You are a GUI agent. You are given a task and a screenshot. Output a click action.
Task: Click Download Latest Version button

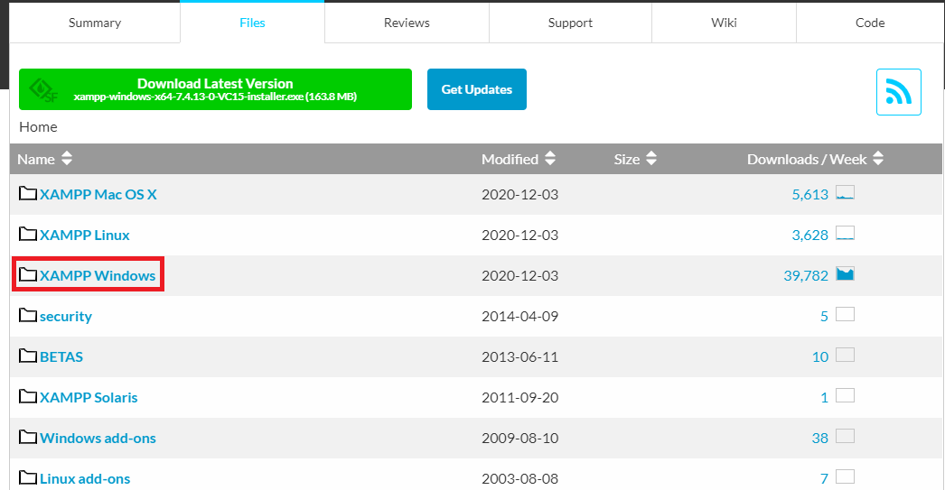(x=215, y=89)
